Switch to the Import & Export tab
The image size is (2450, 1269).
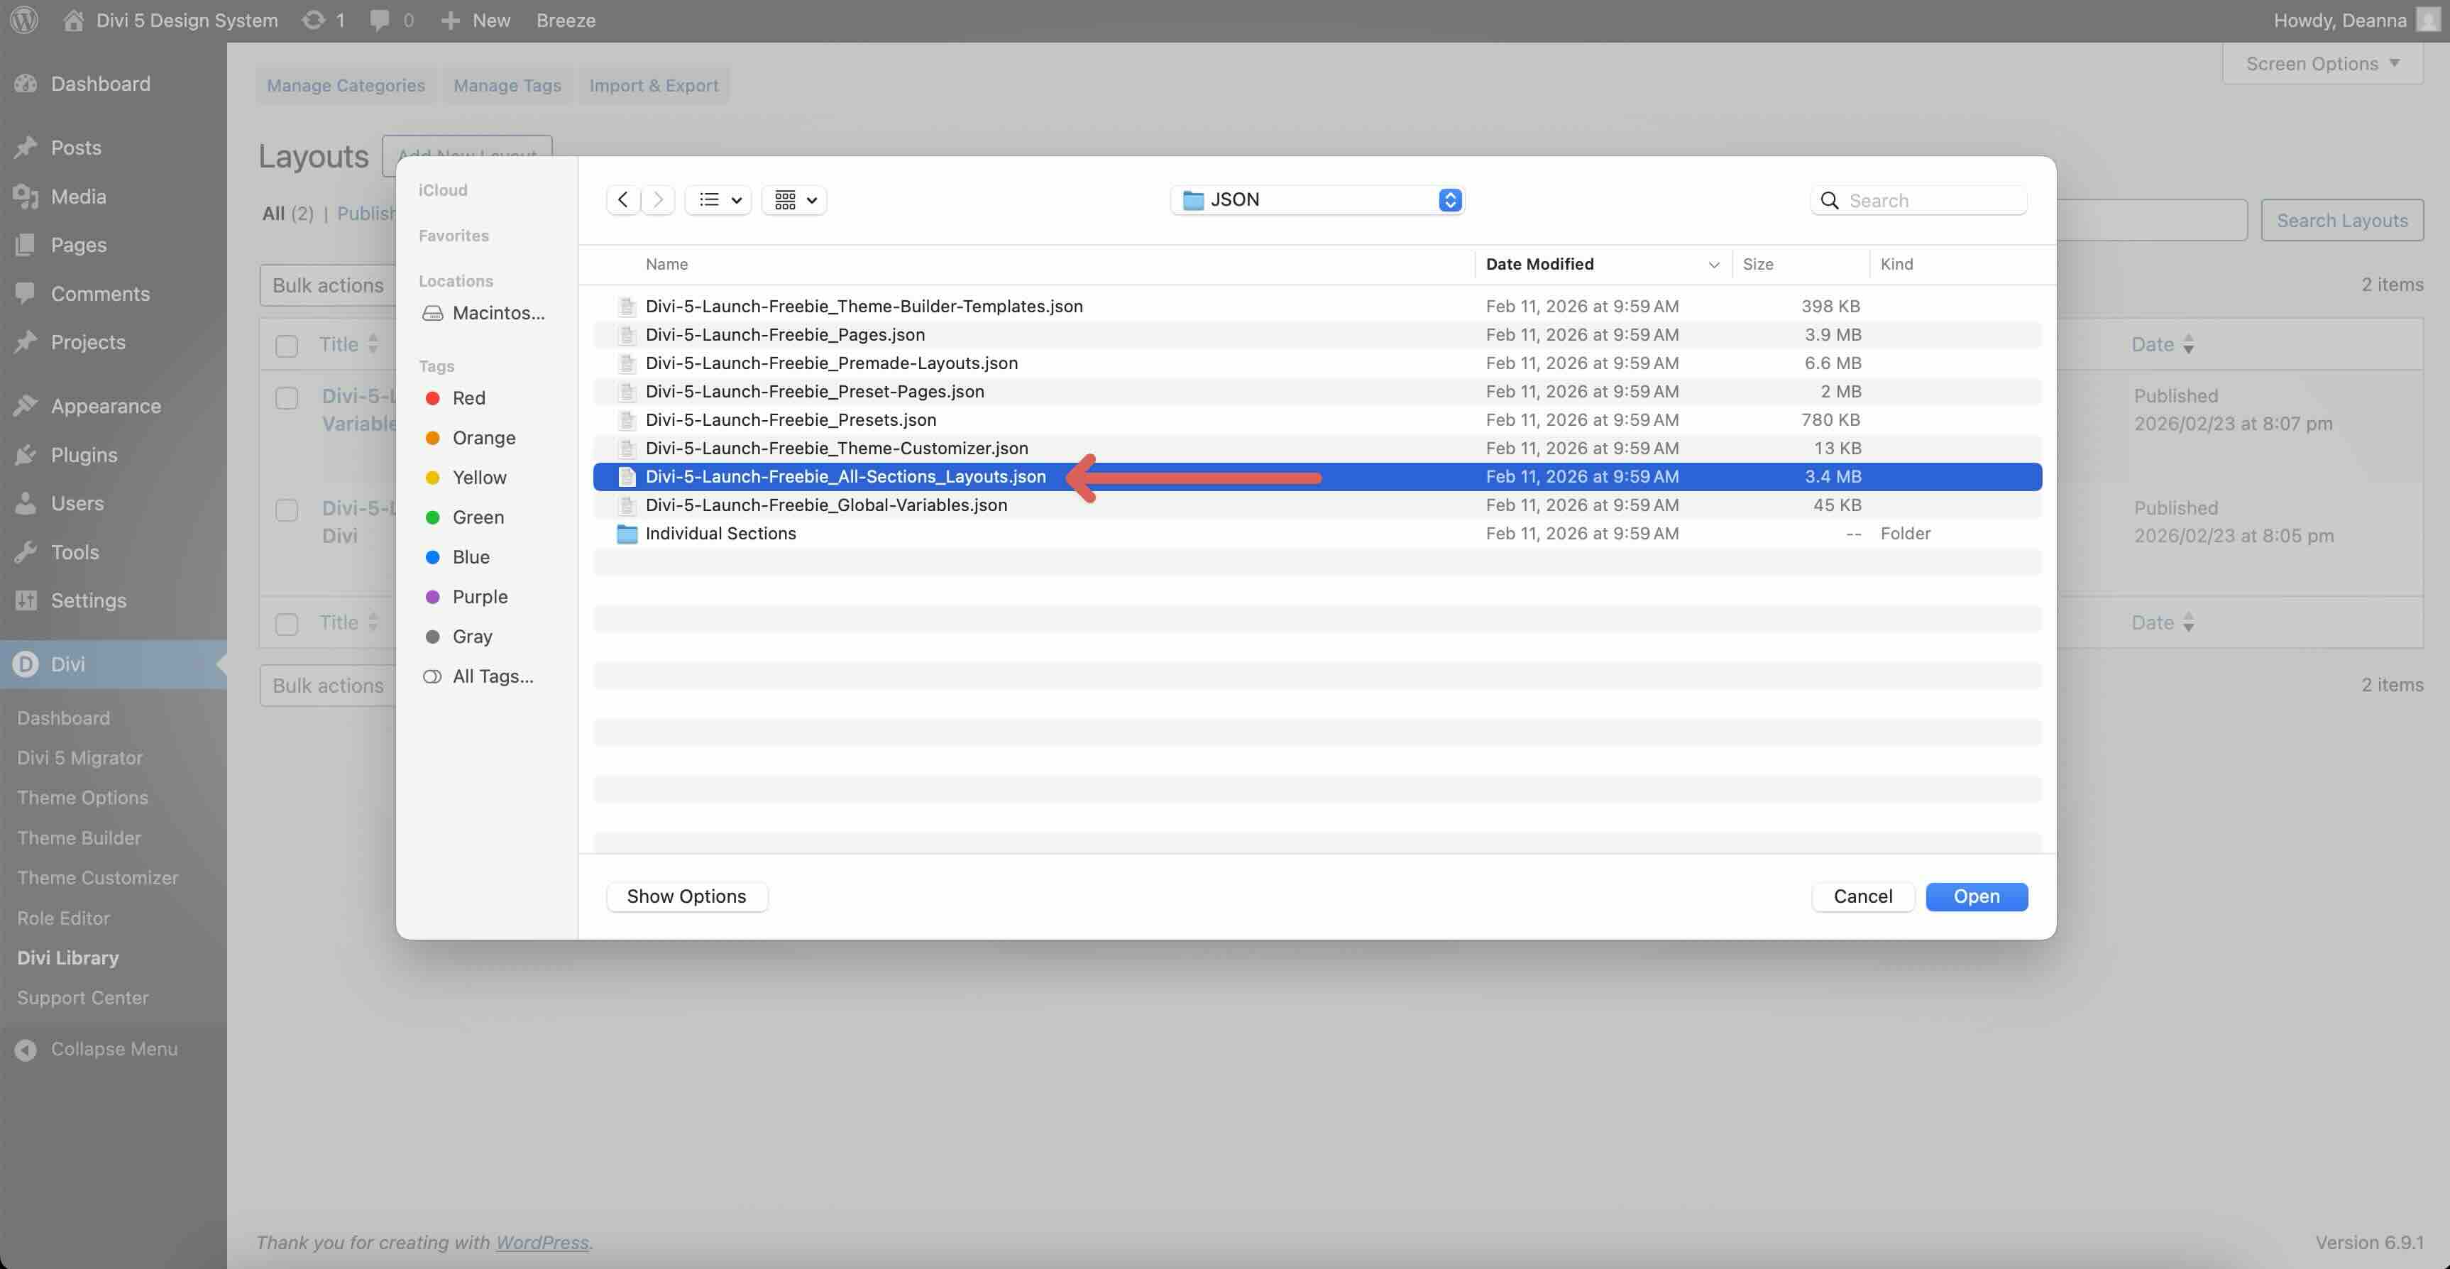654,84
